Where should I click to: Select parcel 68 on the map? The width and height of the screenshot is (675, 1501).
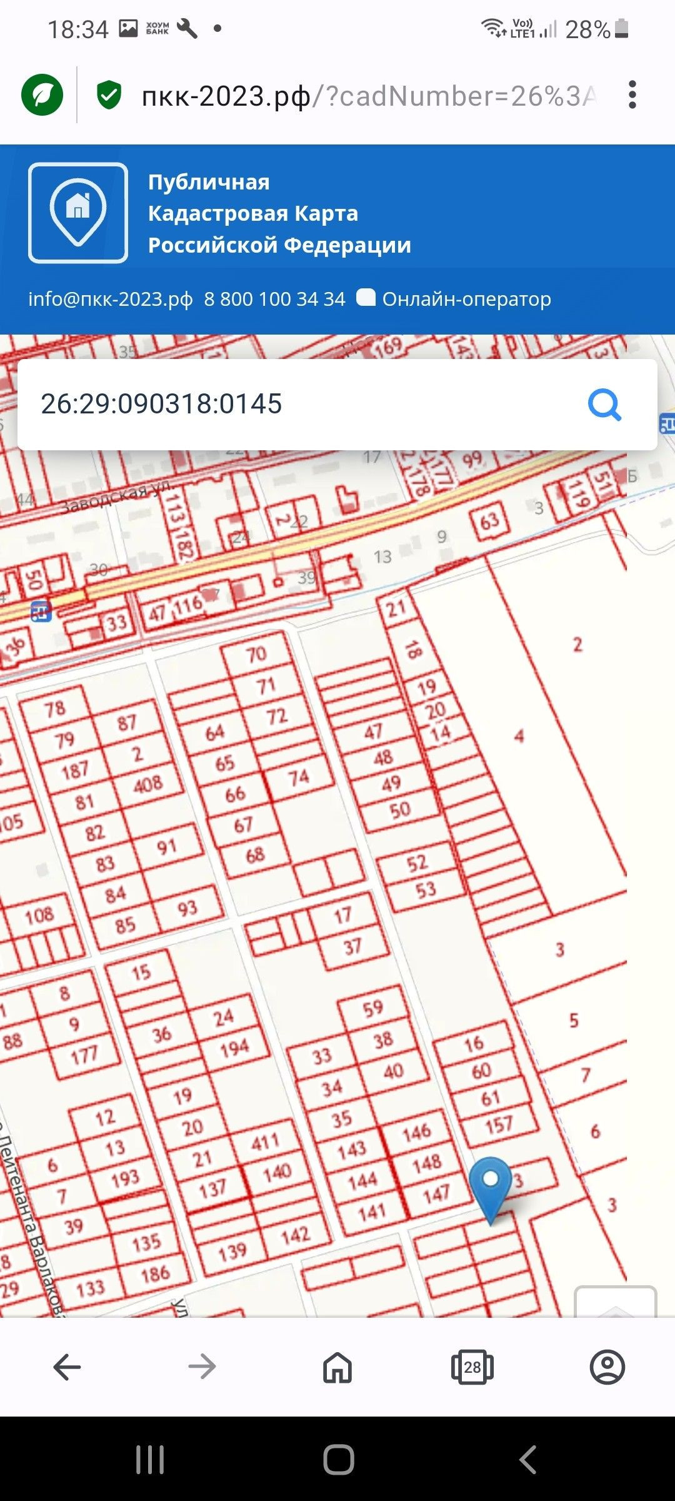pos(255,854)
